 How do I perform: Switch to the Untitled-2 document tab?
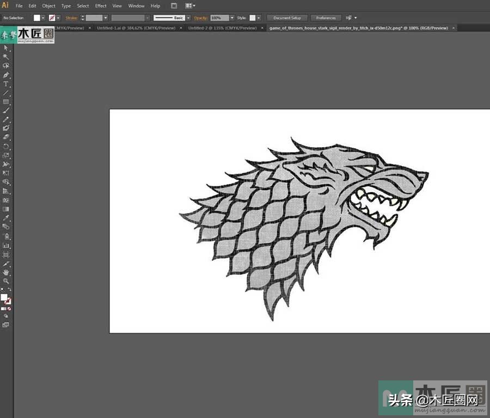click(x=223, y=28)
